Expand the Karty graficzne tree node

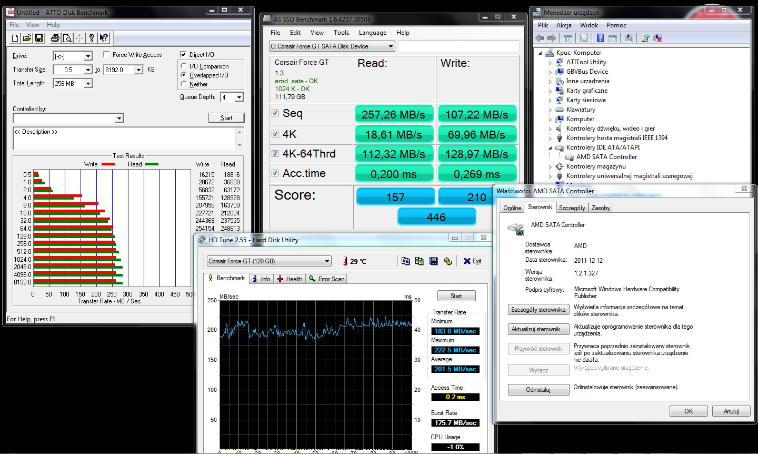click(x=551, y=91)
